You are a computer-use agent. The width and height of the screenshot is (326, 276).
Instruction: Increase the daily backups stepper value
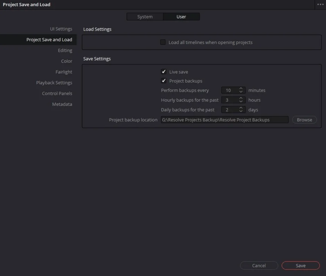(241, 108)
